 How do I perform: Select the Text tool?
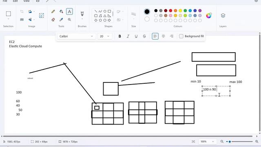69,11
